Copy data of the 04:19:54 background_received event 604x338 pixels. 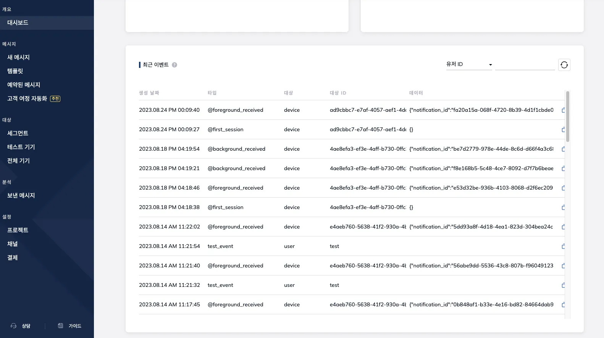pos(563,149)
